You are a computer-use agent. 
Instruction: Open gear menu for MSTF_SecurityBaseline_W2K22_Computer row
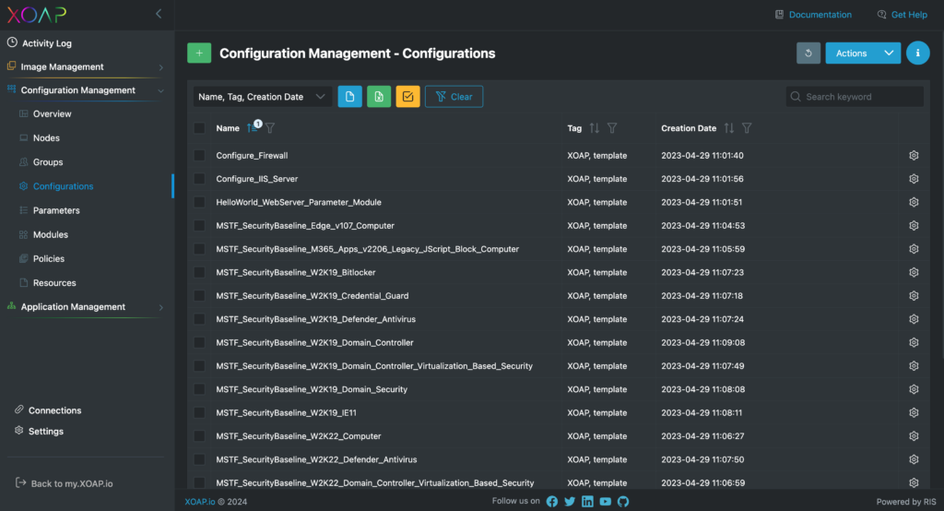pos(914,436)
